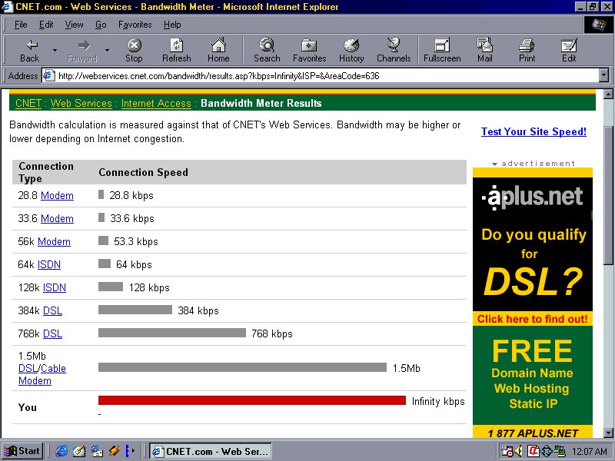Open the Search toolbar button

pos(267,51)
